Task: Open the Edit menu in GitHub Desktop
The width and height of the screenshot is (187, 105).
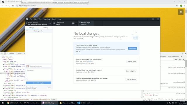Action: (x=35, y=19)
